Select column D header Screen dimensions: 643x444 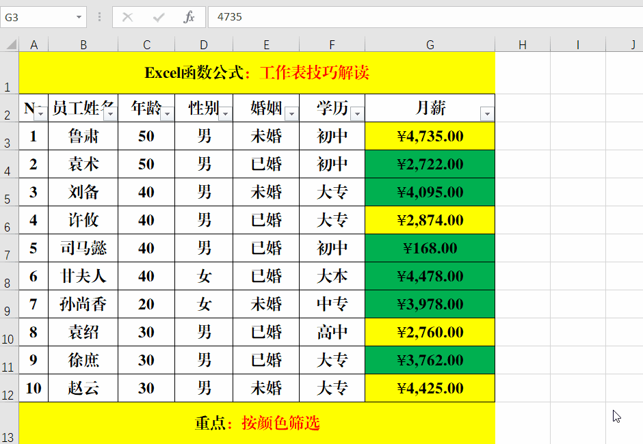[204, 44]
